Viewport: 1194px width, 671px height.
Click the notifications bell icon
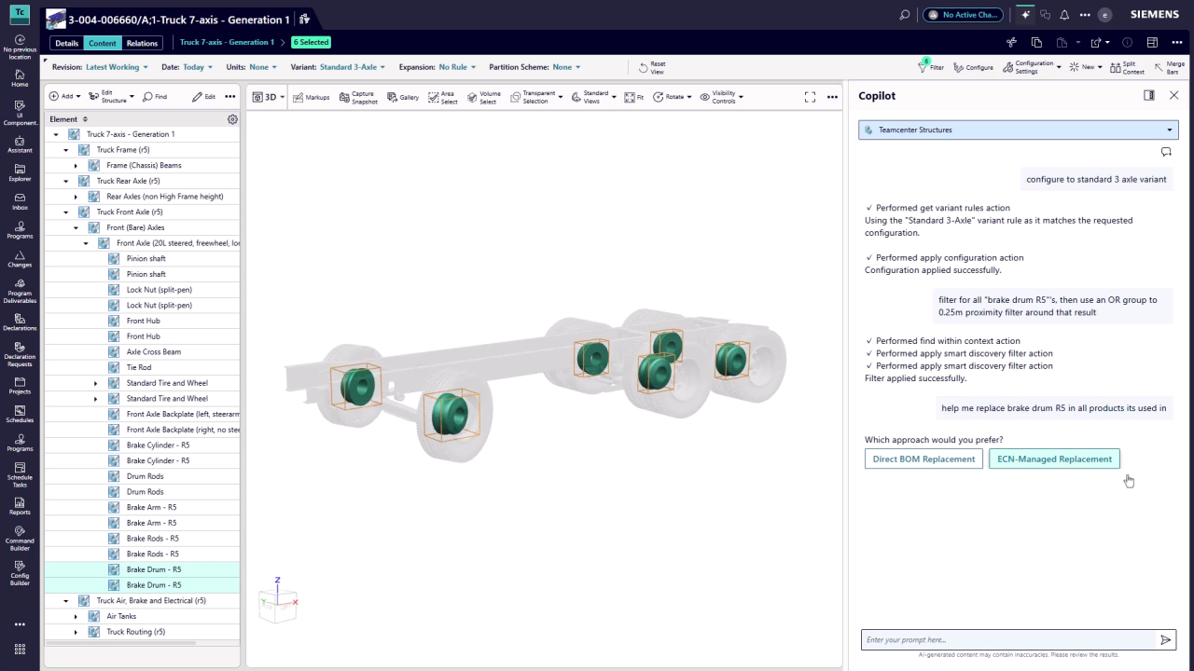[1064, 15]
